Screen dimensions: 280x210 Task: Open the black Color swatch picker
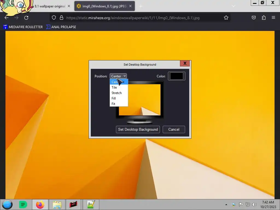click(176, 76)
